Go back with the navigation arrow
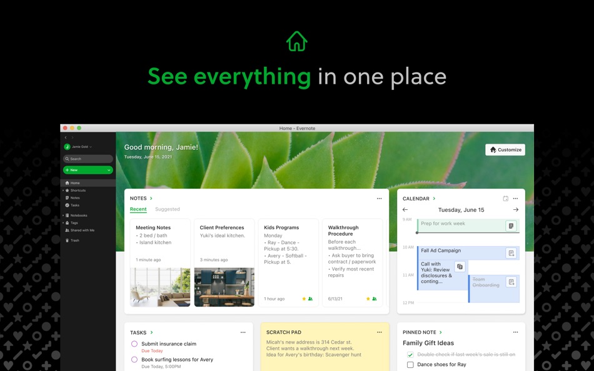594x371 pixels. pos(66,137)
